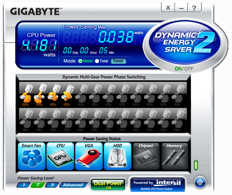Select the Meter mode radio button

click(x=80, y=61)
